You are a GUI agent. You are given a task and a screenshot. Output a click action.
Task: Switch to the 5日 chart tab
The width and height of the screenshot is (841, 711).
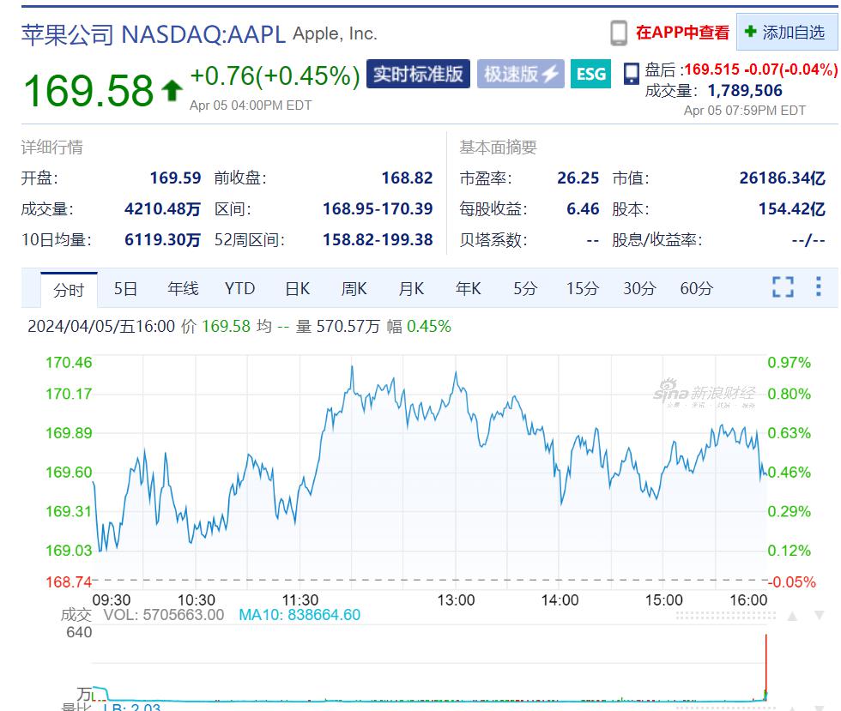tap(125, 289)
